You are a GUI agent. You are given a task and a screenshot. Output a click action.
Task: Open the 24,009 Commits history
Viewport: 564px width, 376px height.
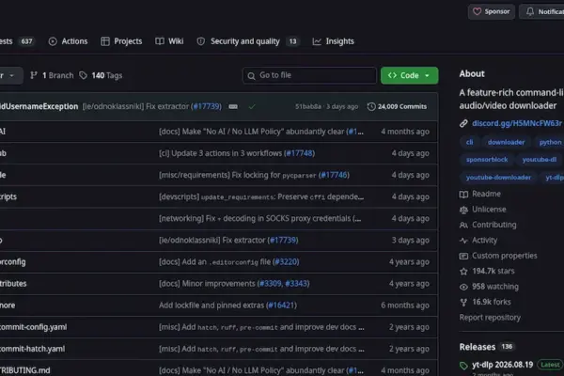tap(397, 106)
